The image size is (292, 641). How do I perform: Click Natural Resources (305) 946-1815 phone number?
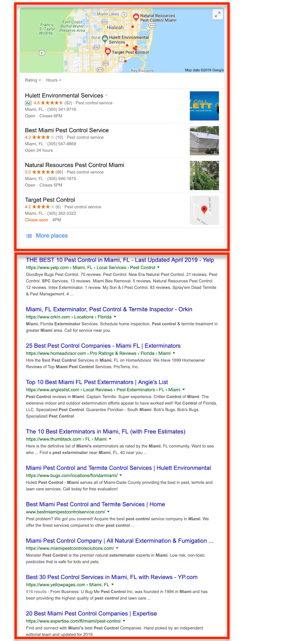(62, 179)
